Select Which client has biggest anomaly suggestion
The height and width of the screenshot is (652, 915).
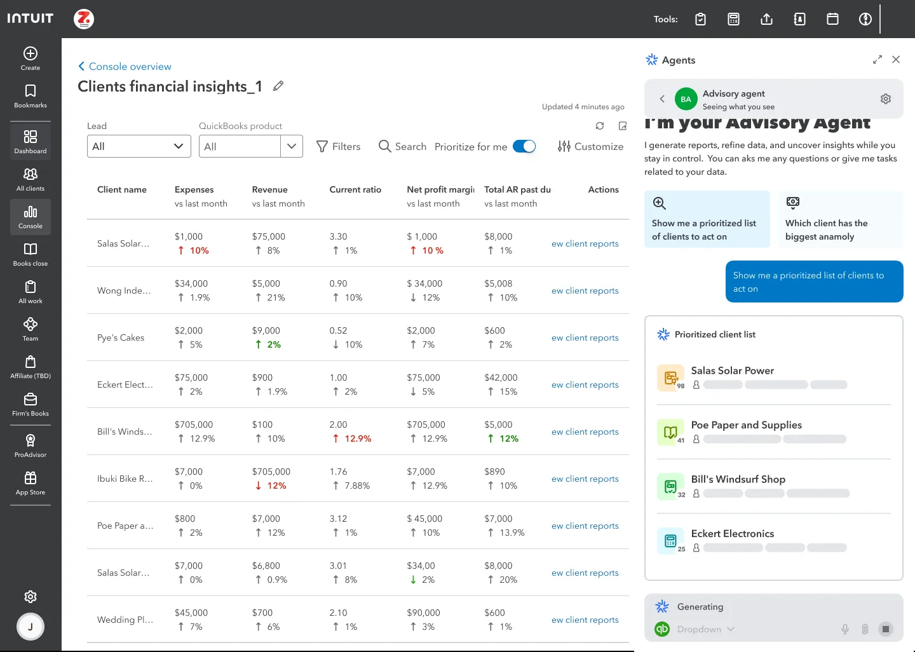click(840, 219)
